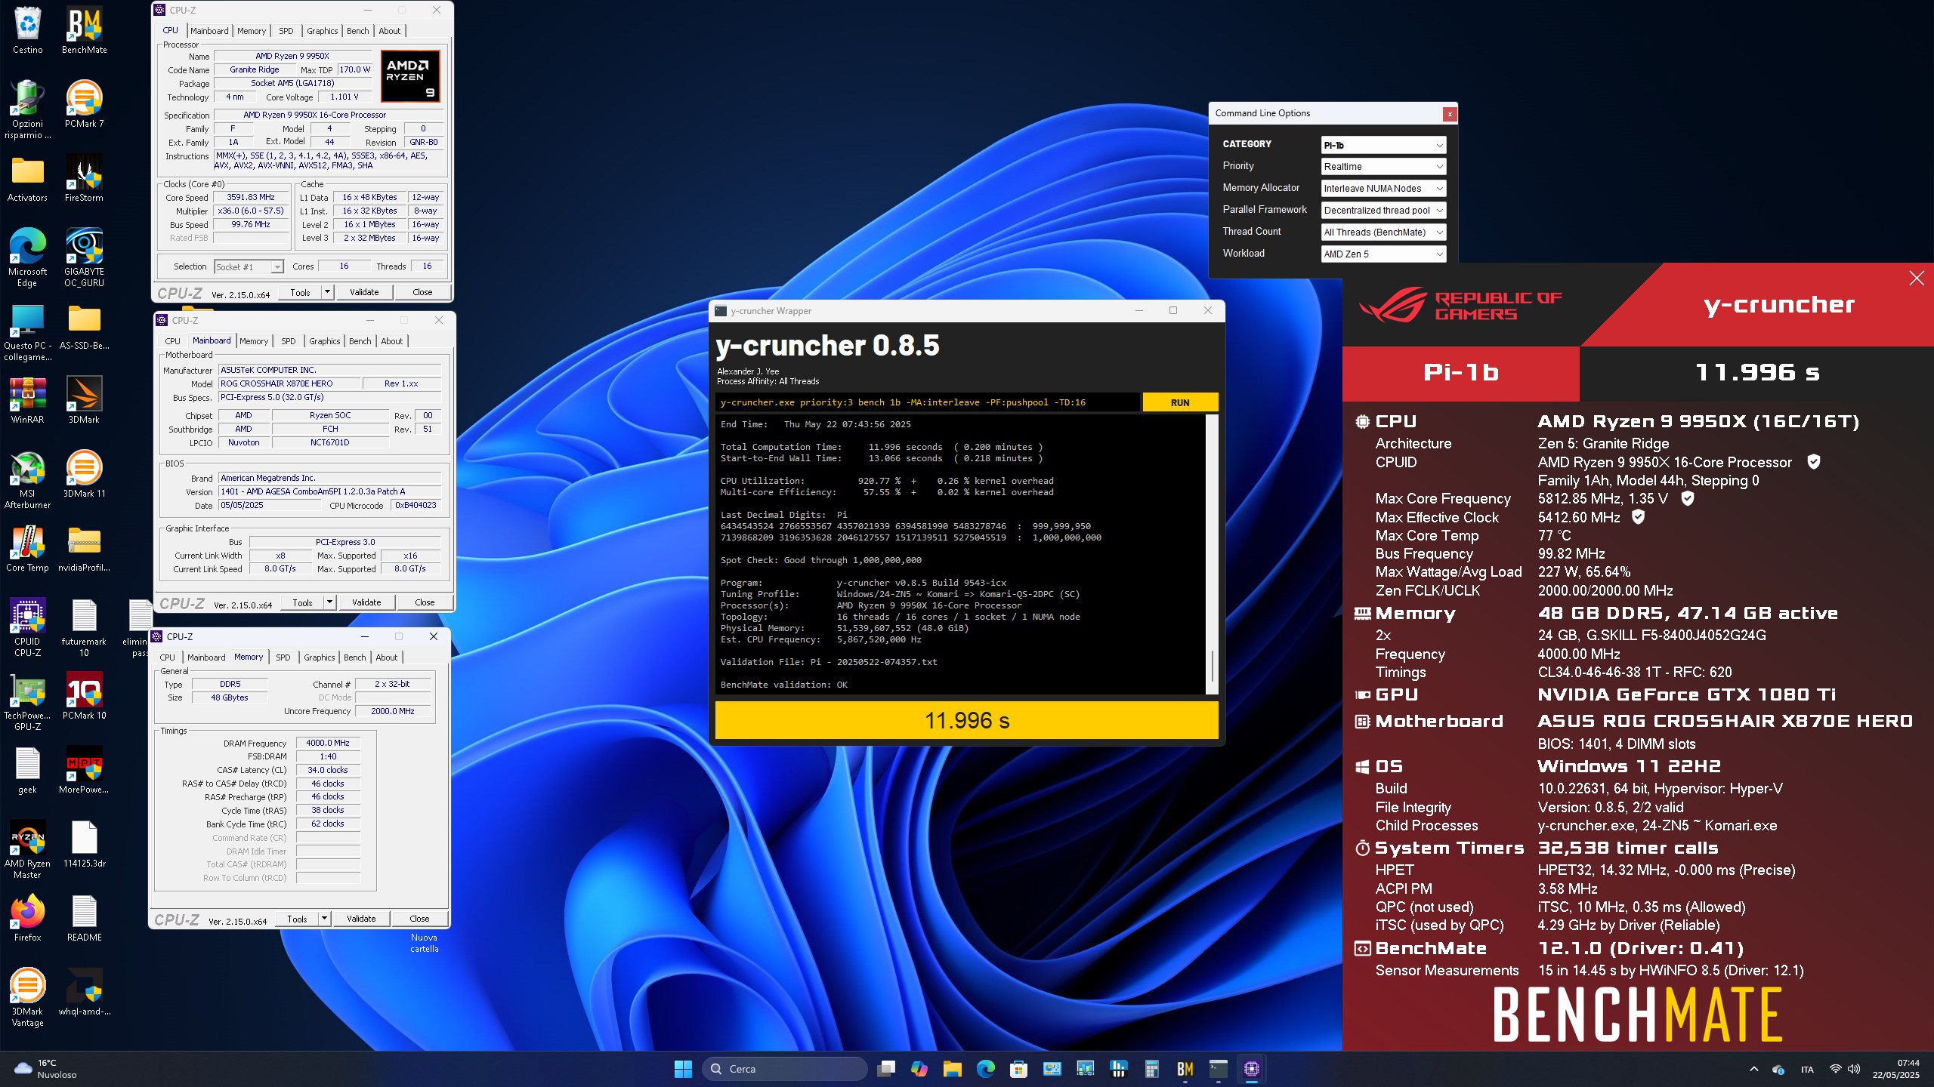Open 3DMark Vantage desktop icon
This screenshot has width=1934, height=1087.
click(x=27, y=997)
